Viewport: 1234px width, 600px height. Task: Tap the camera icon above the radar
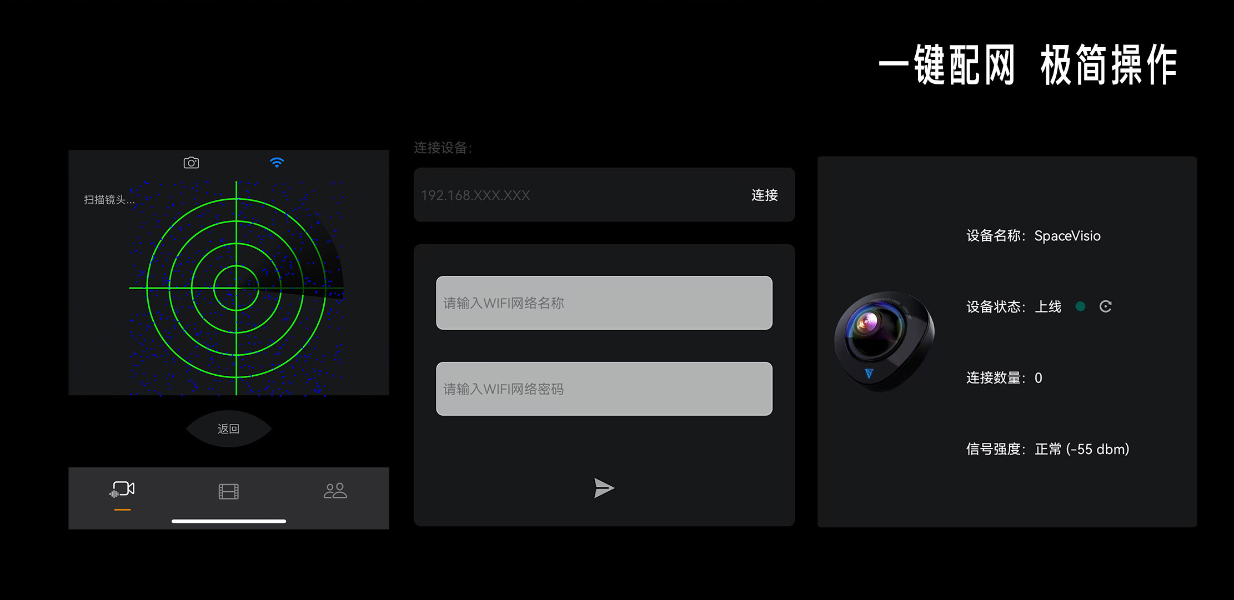point(191,163)
